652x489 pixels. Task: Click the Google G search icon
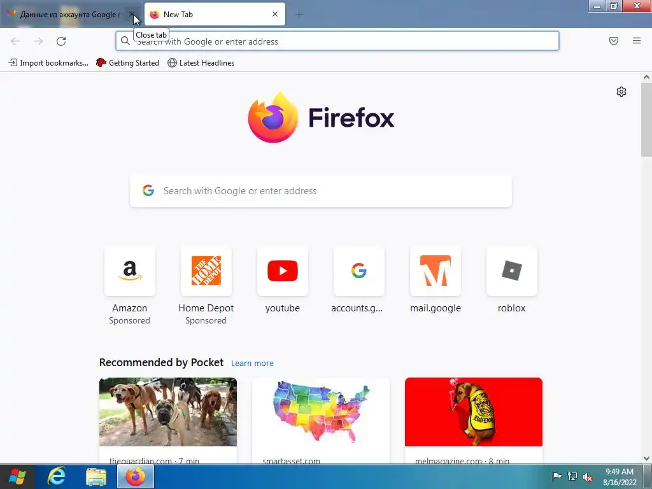click(x=148, y=190)
